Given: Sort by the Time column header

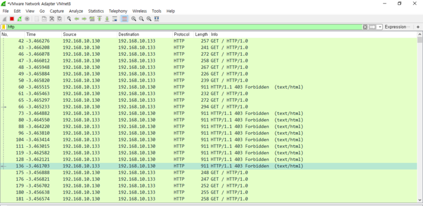Looking at the screenshot, I should tap(43, 34).
